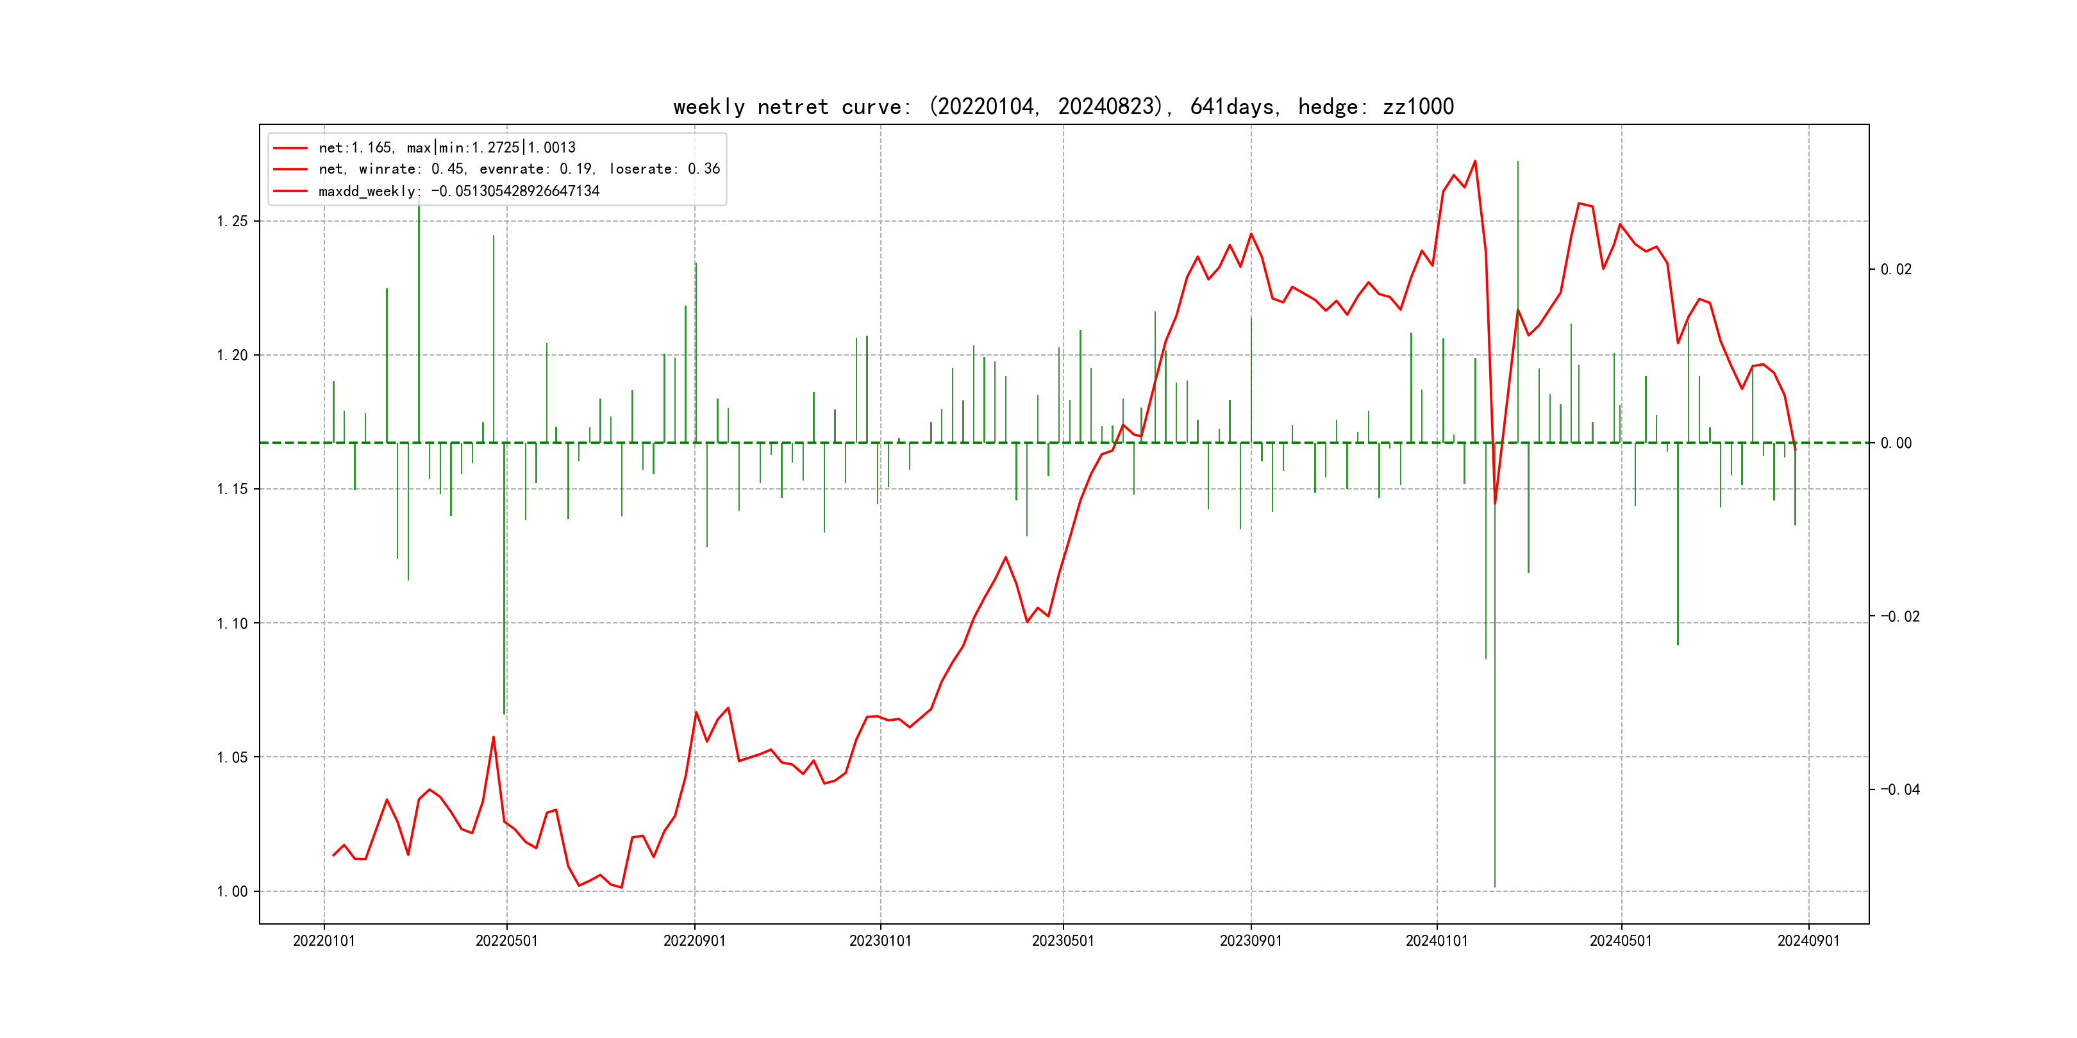Screen dimensions: 2077x1038
Task: Click the 1.25 left axis tick label
Action: click(x=232, y=222)
